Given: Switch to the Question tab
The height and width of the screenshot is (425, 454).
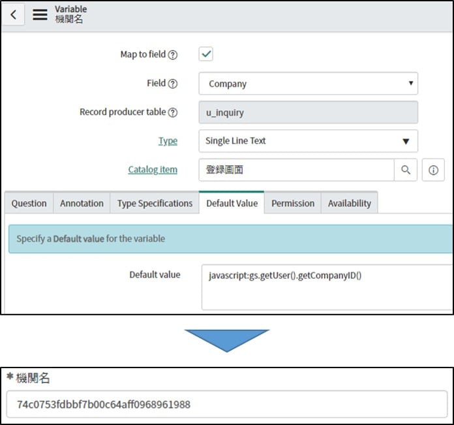Looking at the screenshot, I should tap(29, 204).
